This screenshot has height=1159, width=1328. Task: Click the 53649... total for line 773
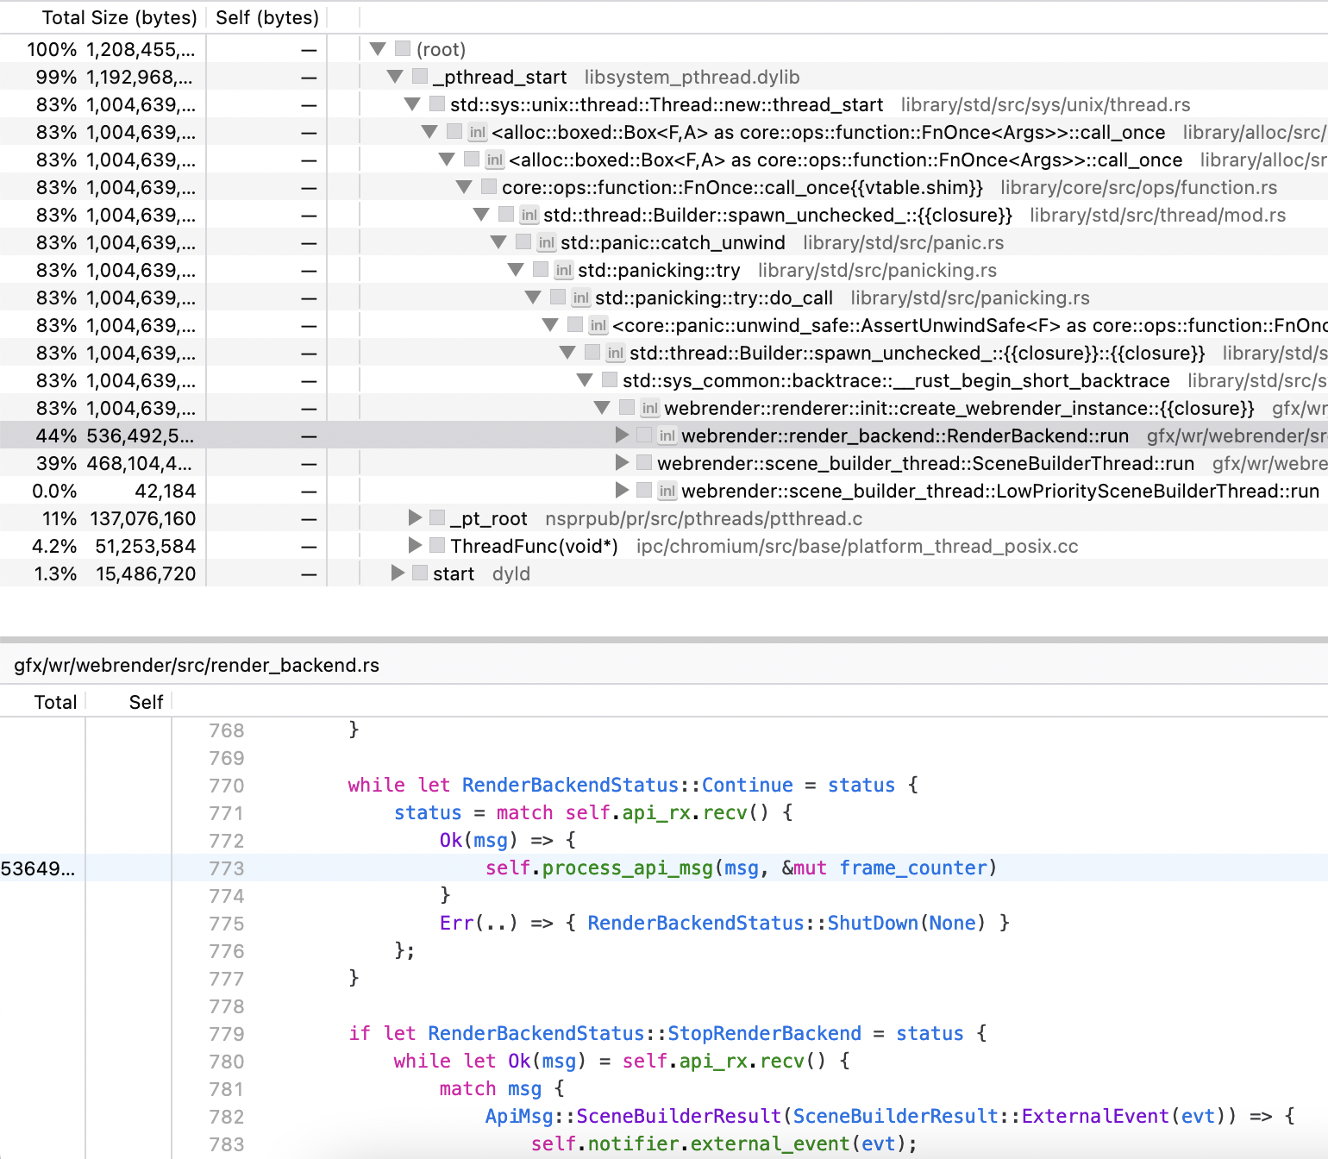tap(38, 868)
